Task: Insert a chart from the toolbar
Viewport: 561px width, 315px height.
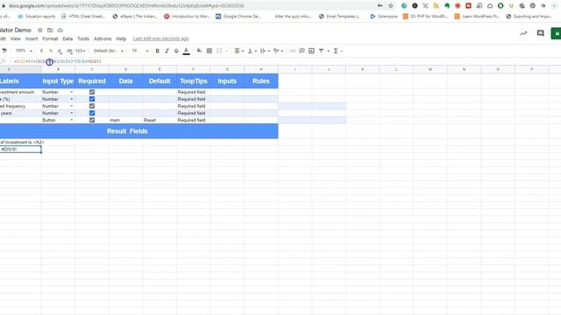Action: 312,51
